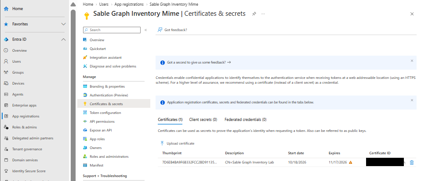Click Sable Graph Inventory Mime breadcrumb
The image size is (421, 181).
click(174, 4)
